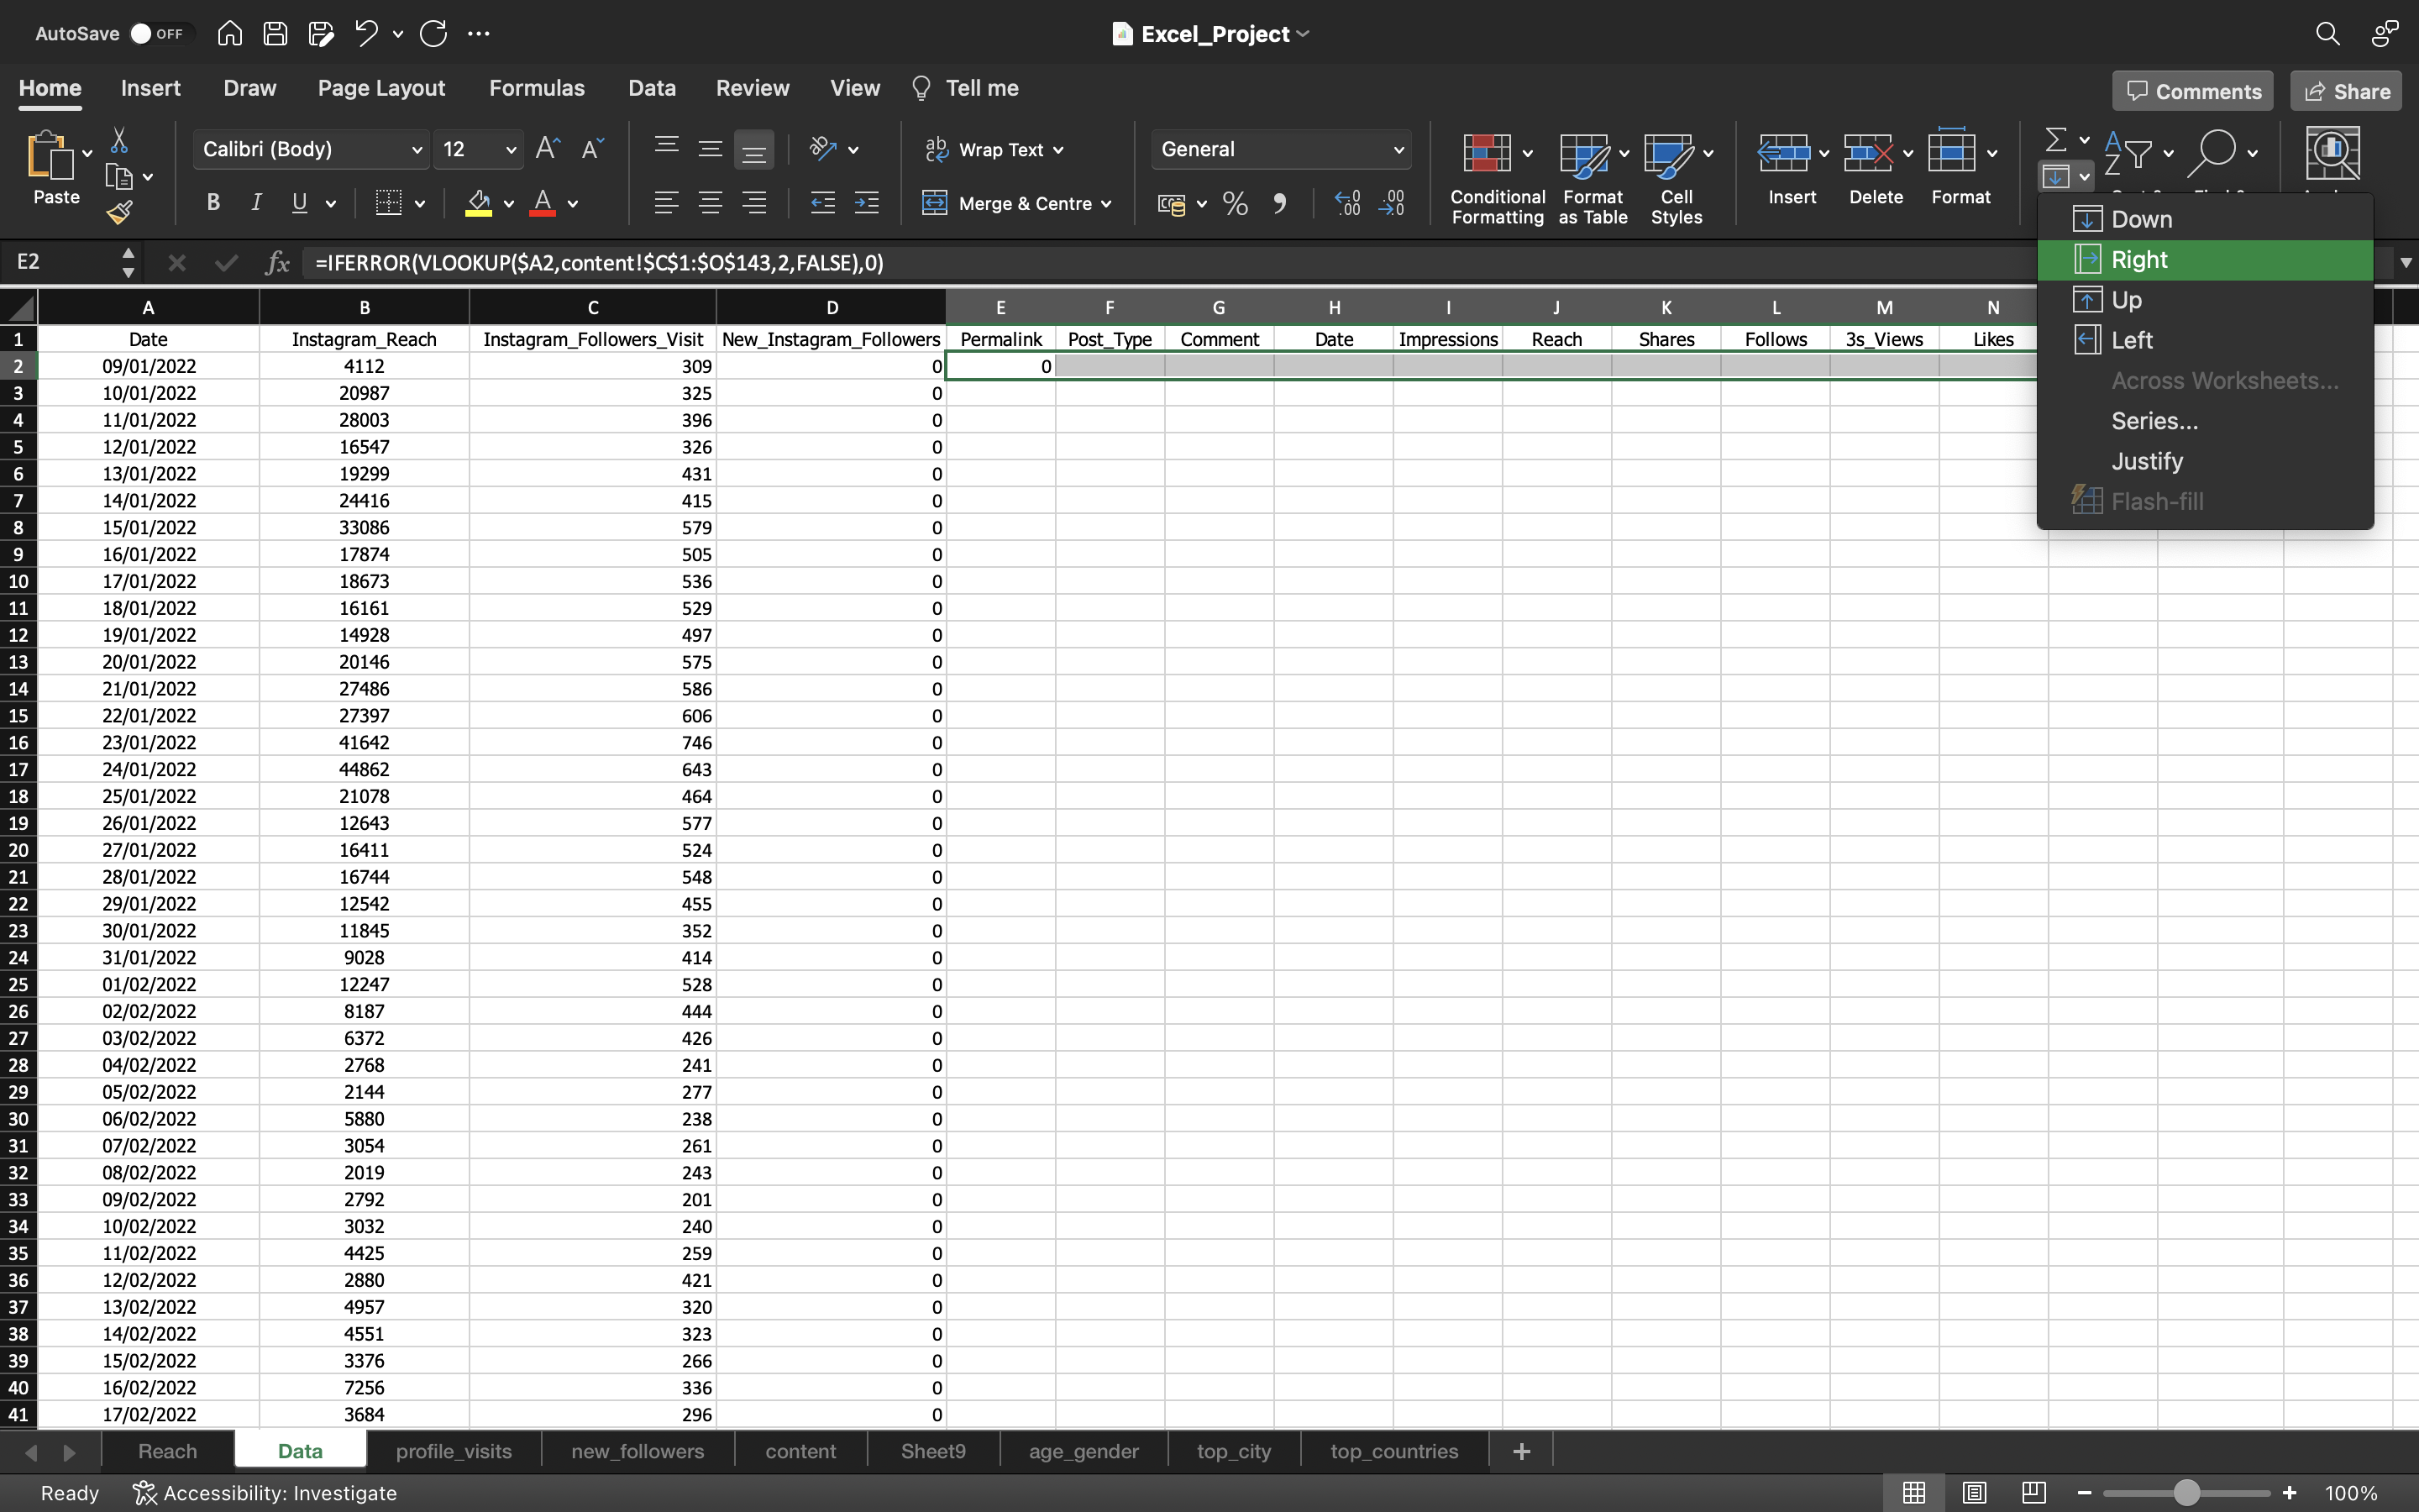Click the Orientation text-angle icon
The height and width of the screenshot is (1512, 2419).
pyautogui.click(x=822, y=149)
